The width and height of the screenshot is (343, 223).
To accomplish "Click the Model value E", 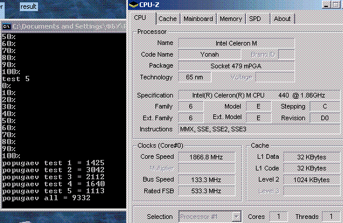I will [258, 106].
